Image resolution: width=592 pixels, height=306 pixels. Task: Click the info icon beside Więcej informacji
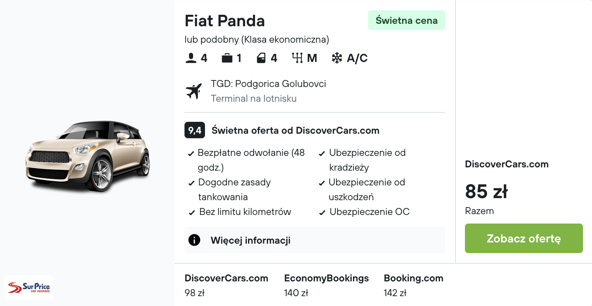pos(195,240)
